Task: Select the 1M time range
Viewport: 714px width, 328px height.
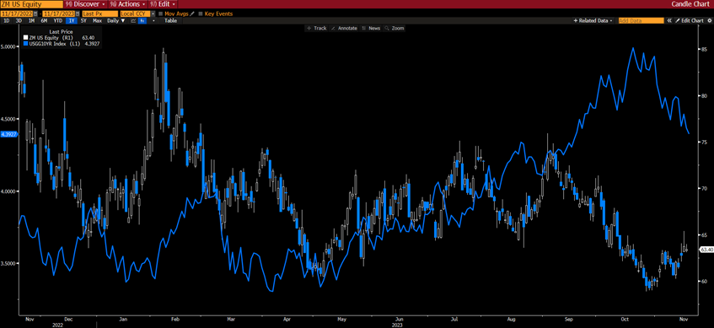Action: click(31, 20)
